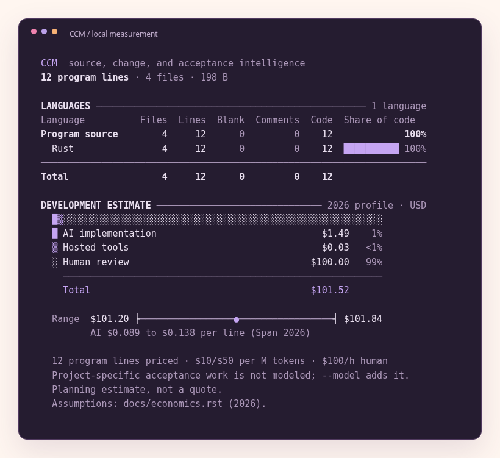
Task: Click the 'docs/economics.rst' assumptions reference
Action: tap(173, 404)
